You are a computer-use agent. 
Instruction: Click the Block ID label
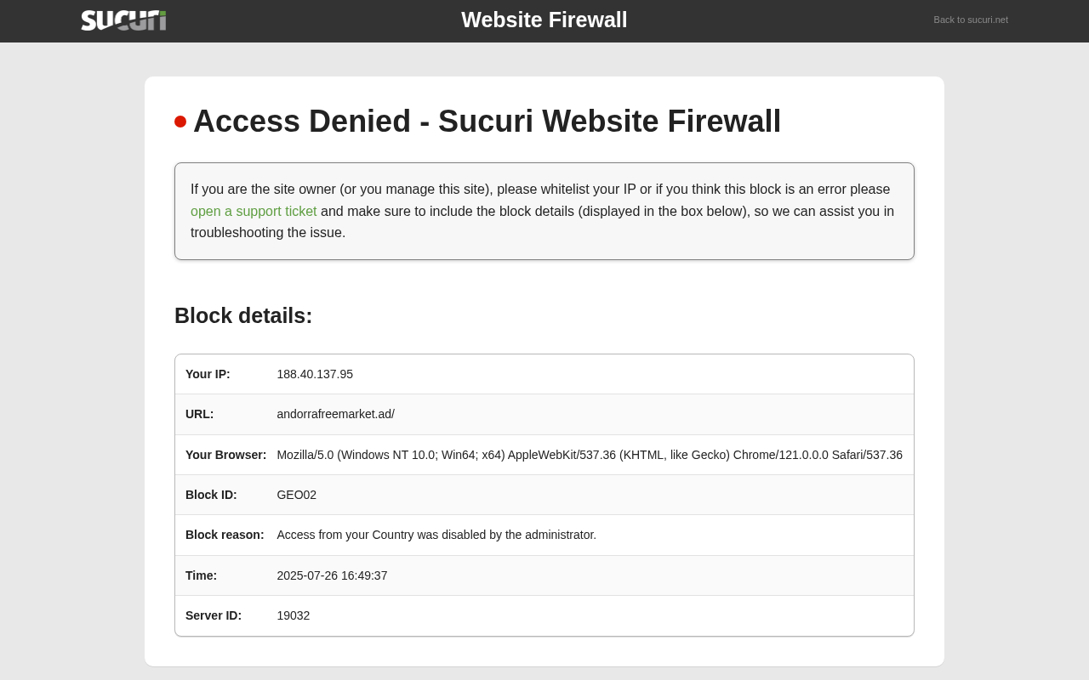[211, 495]
